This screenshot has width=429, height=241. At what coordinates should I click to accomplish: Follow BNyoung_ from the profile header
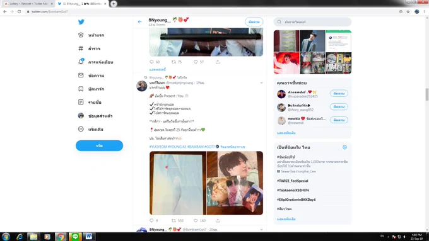click(x=254, y=22)
